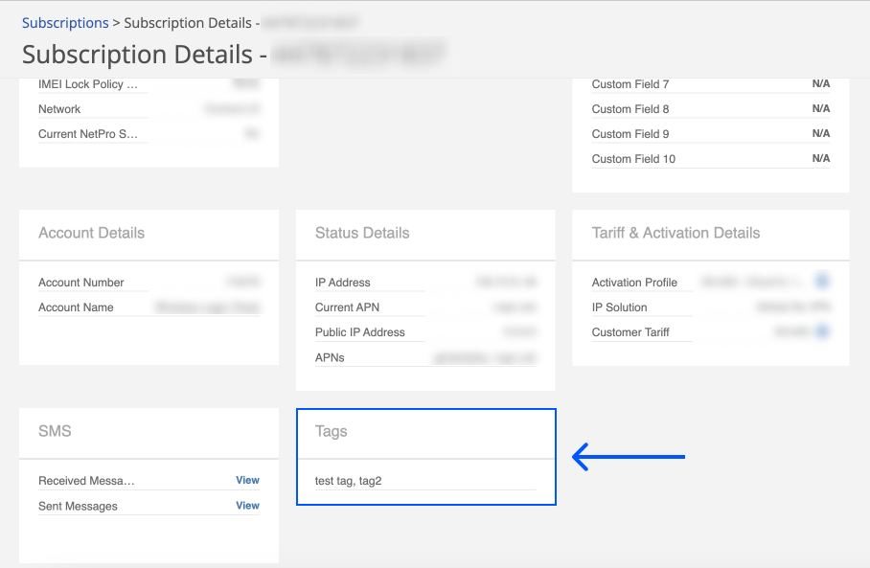Click the Custom Field 7 N/A value
The height and width of the screenshot is (568, 870).
click(x=820, y=84)
